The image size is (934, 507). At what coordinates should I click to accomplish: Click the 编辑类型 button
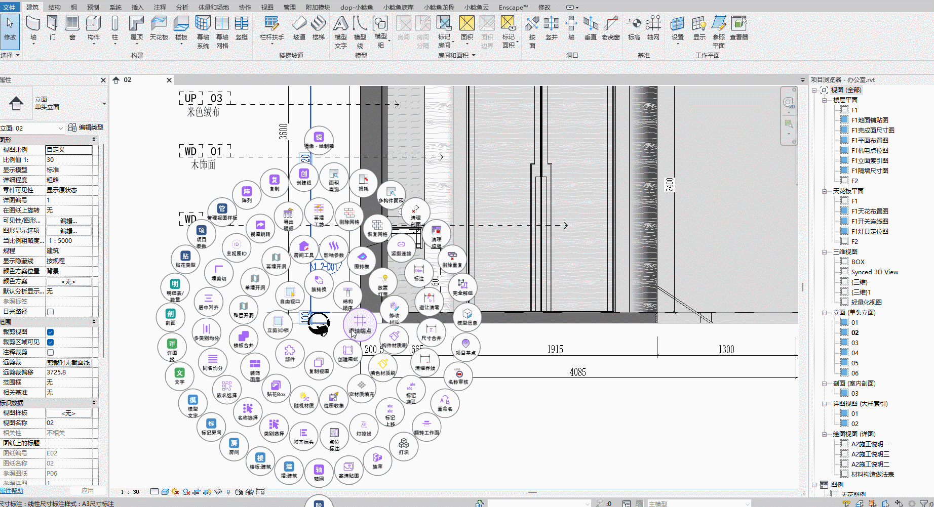[86, 128]
